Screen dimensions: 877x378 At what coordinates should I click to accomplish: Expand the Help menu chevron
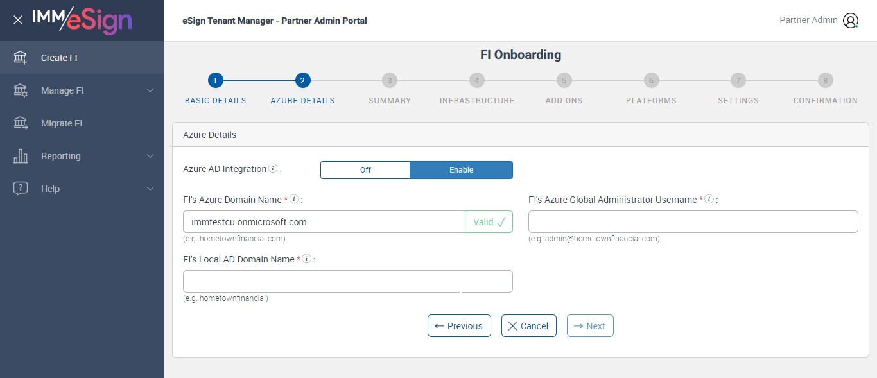pyautogui.click(x=150, y=189)
